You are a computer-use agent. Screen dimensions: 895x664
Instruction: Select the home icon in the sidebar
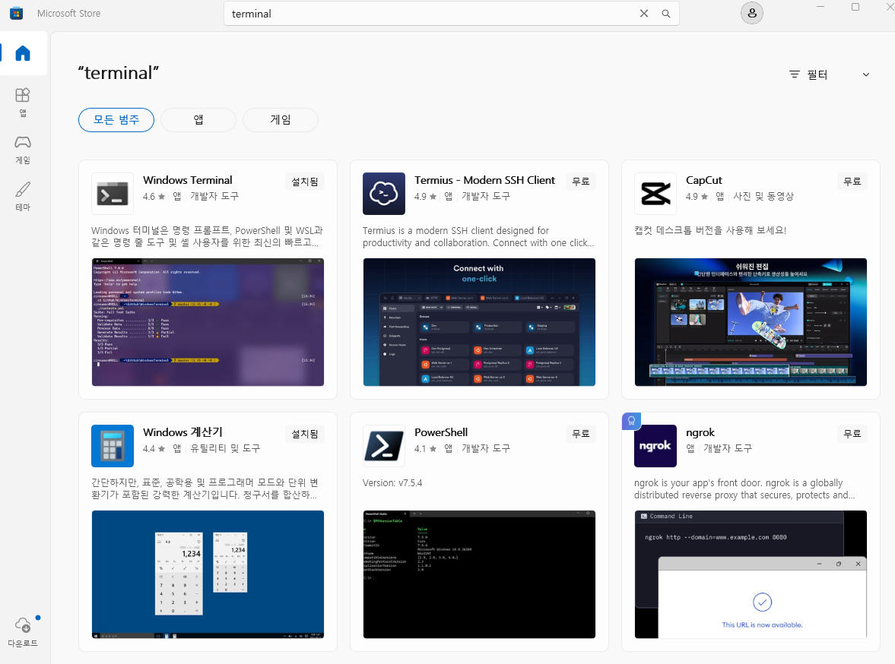(23, 53)
